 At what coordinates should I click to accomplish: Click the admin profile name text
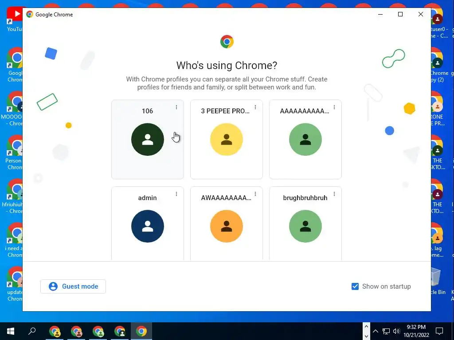(x=147, y=198)
